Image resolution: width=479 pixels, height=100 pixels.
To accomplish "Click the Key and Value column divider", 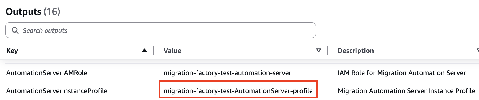I will [x=154, y=51].
